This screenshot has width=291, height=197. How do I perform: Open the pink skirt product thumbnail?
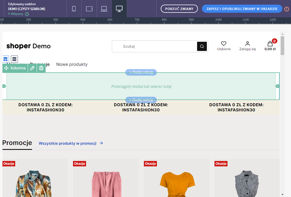tap(106, 178)
